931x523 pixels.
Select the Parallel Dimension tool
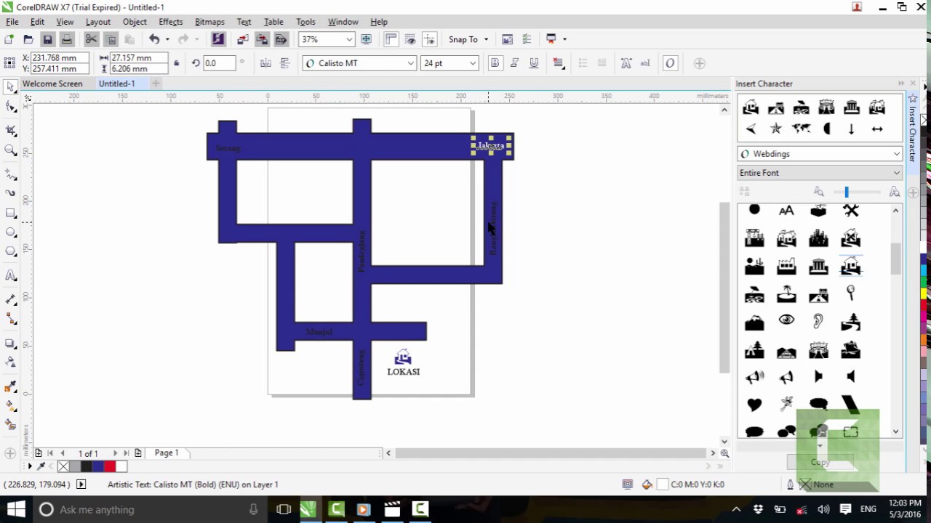[x=10, y=299]
